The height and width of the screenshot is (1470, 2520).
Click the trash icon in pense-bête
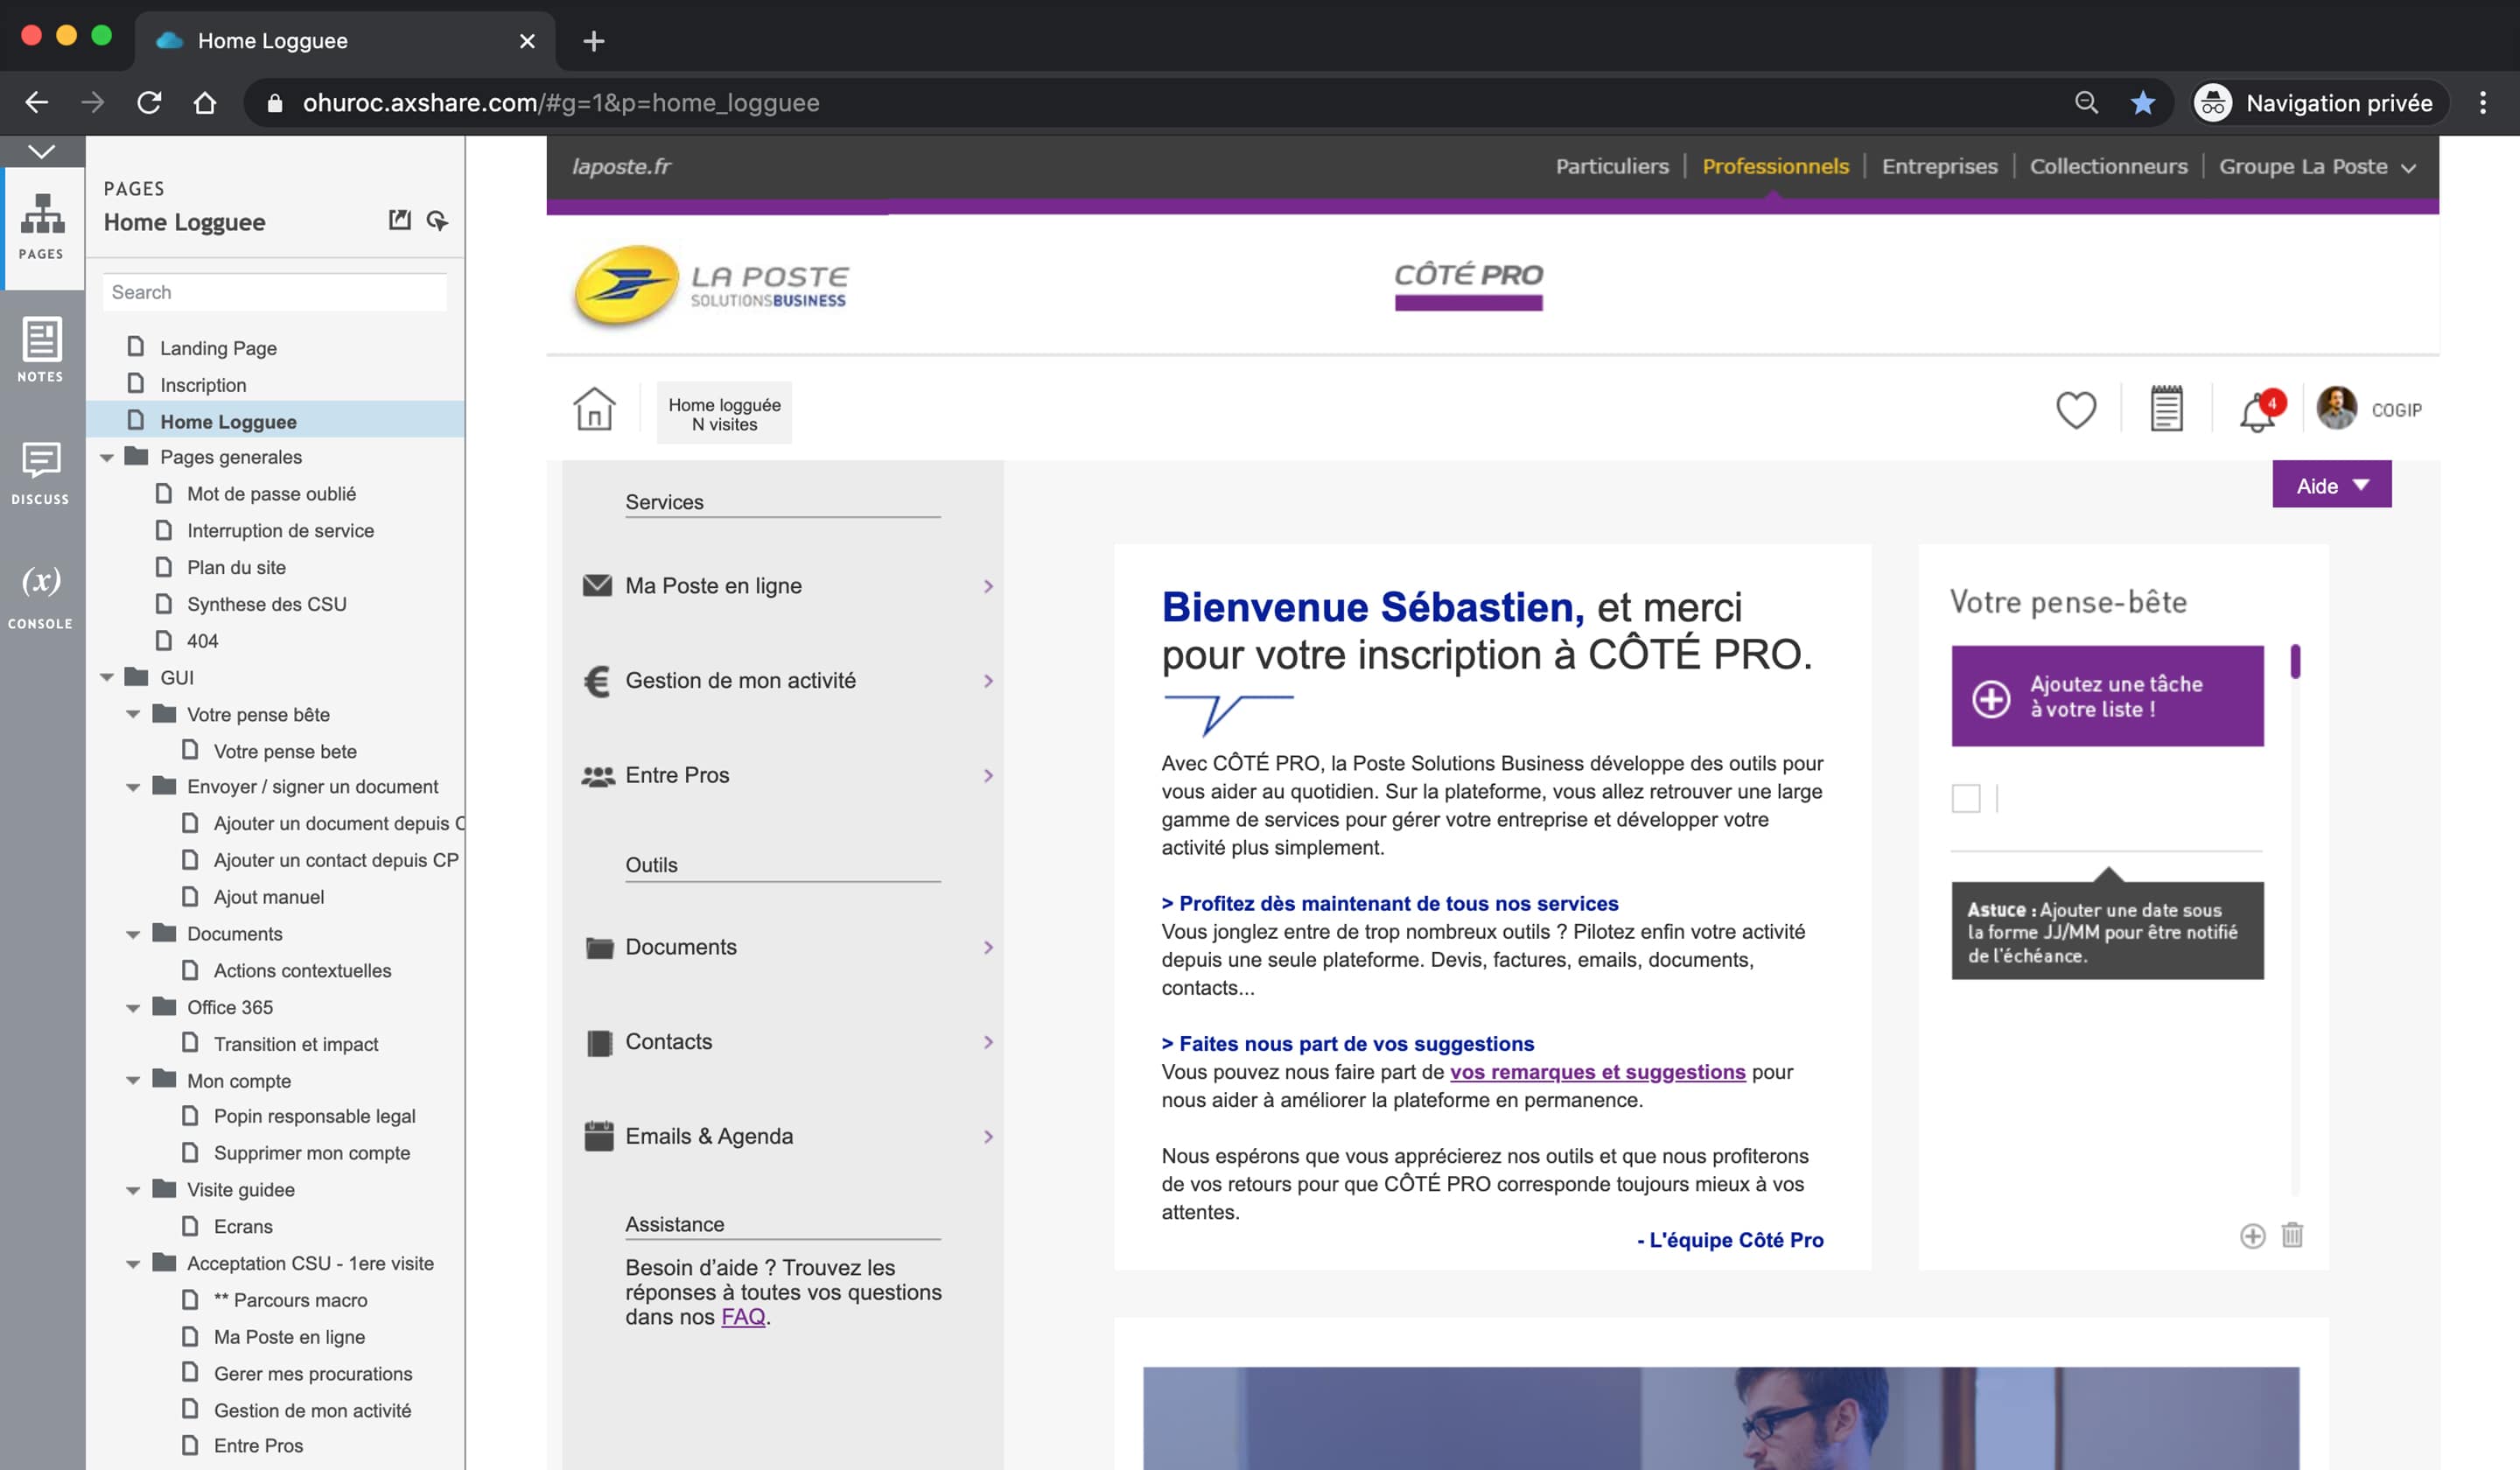point(2292,1235)
